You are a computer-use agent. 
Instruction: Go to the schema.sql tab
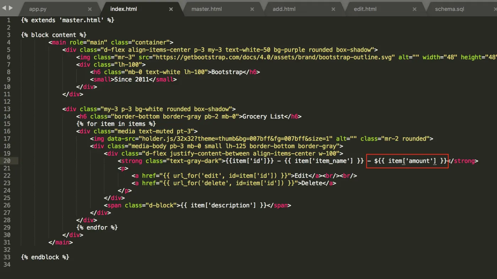(449, 9)
